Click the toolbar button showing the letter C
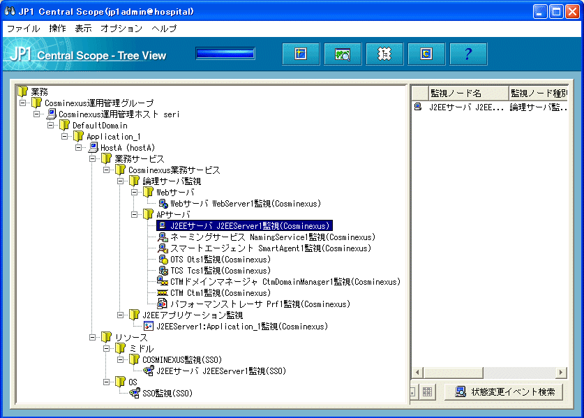Image resolution: width=584 pixels, height=418 pixels. click(x=426, y=54)
